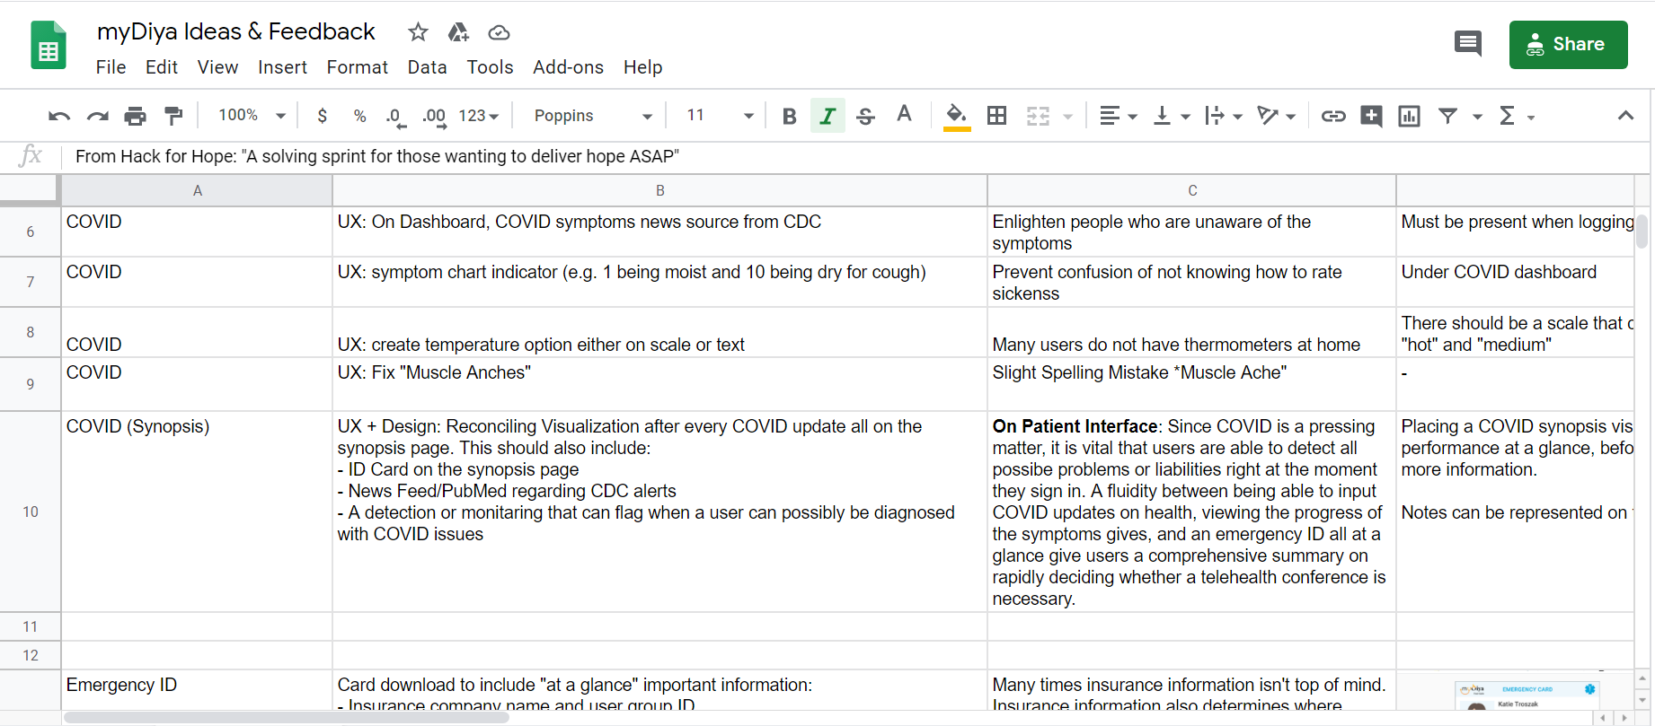Open the 123 number format dropdown
The image size is (1655, 726).
pyautogui.click(x=478, y=116)
